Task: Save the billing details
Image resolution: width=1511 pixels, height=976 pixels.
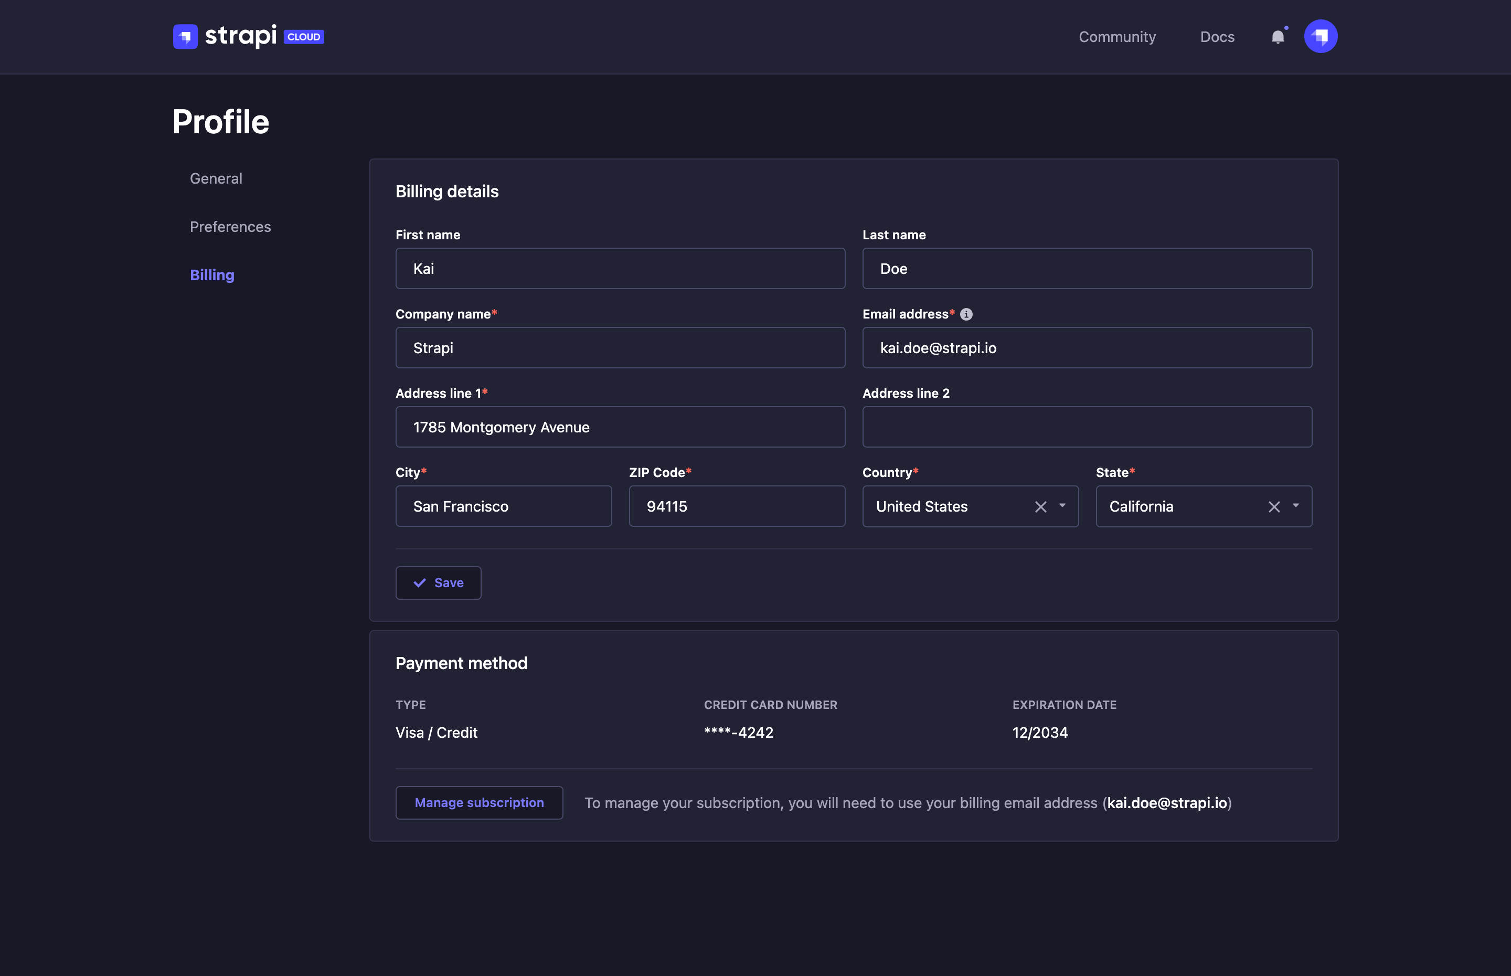Action: pyautogui.click(x=439, y=582)
